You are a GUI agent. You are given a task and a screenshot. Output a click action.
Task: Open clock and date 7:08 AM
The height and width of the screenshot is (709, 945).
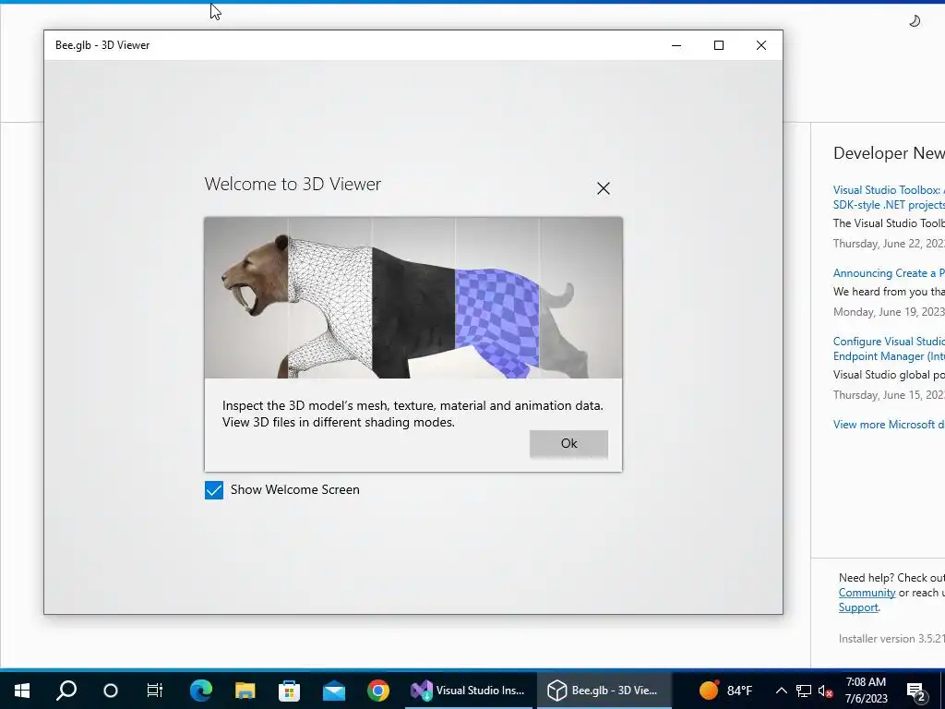[x=866, y=691]
